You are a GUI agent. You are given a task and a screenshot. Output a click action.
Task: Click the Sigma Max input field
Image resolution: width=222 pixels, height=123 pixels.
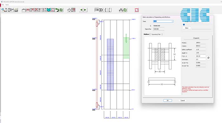click(x=159, y=29)
